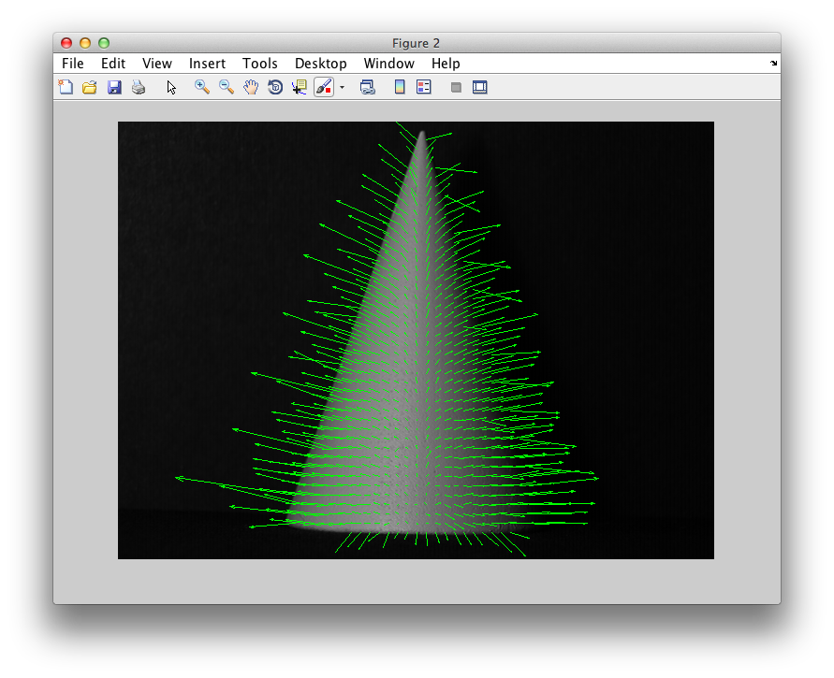Open the Brush tool dropdown arrow
Screen dimensions: 834x678
click(x=343, y=86)
